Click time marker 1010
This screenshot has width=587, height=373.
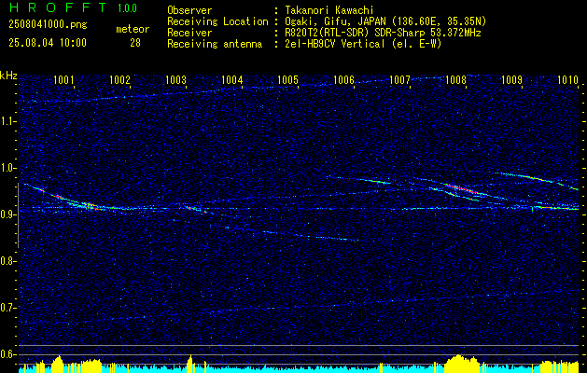[568, 79]
